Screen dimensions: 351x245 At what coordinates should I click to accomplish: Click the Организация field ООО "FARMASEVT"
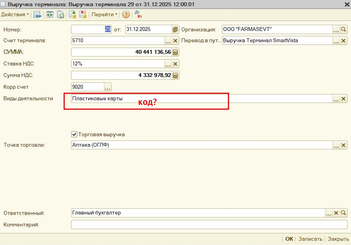click(277, 29)
